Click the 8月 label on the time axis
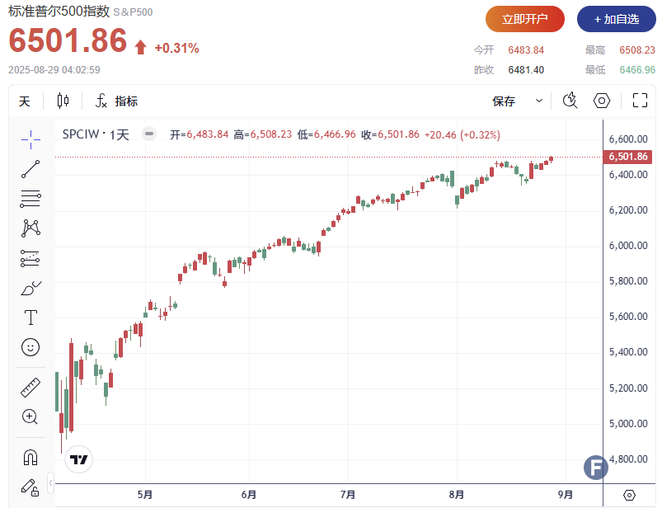662x508 pixels. [457, 495]
